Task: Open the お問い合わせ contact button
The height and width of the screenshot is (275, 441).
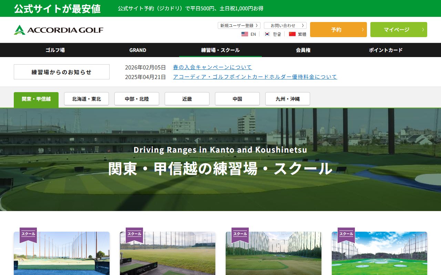Action: [285, 25]
